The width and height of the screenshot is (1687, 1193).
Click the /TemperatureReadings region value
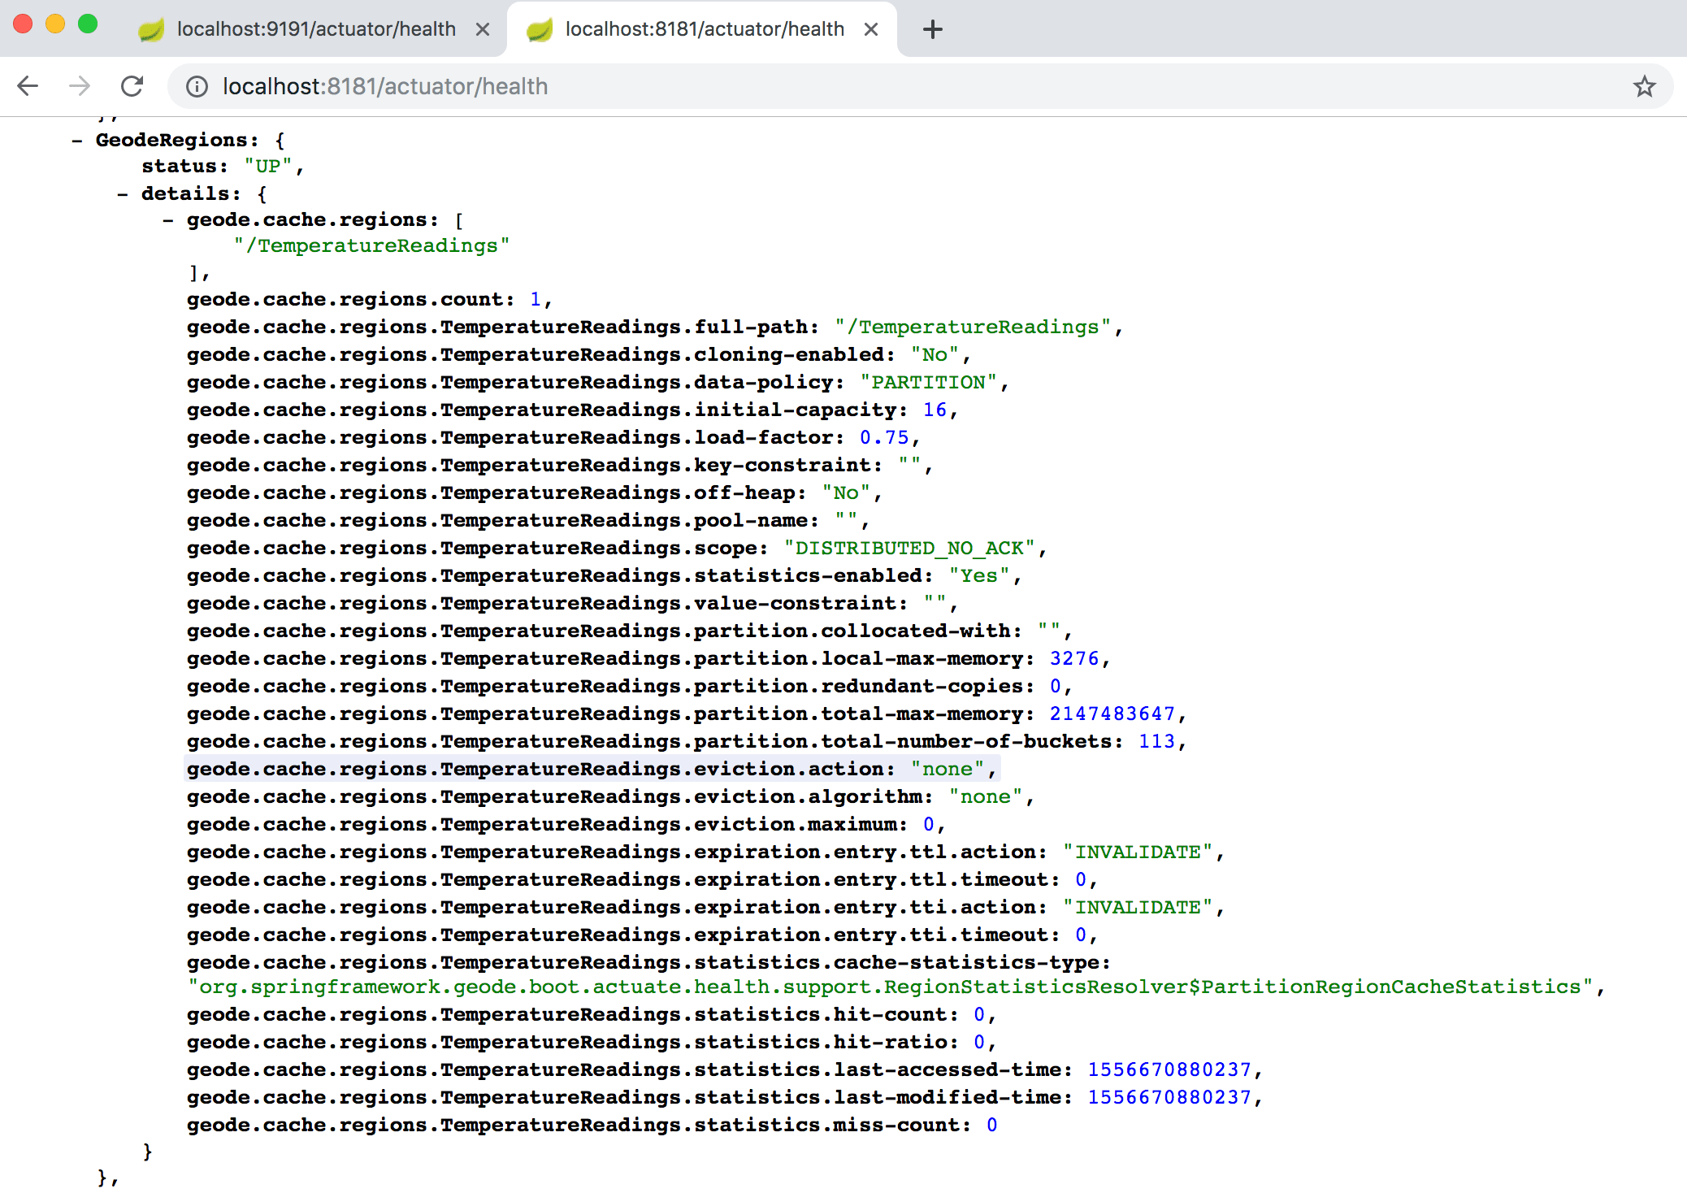pyautogui.click(x=371, y=245)
